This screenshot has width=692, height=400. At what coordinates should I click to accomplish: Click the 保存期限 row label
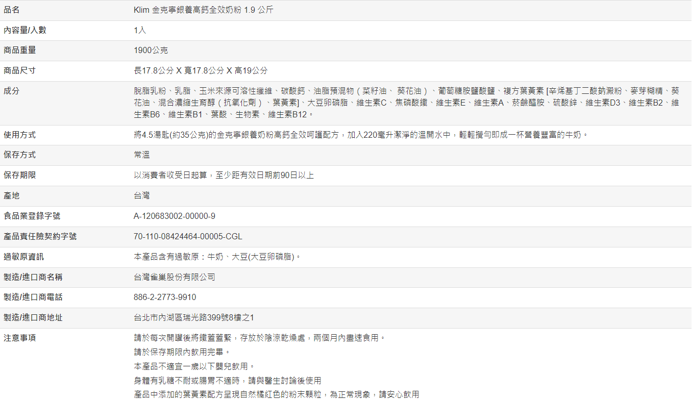coord(20,176)
